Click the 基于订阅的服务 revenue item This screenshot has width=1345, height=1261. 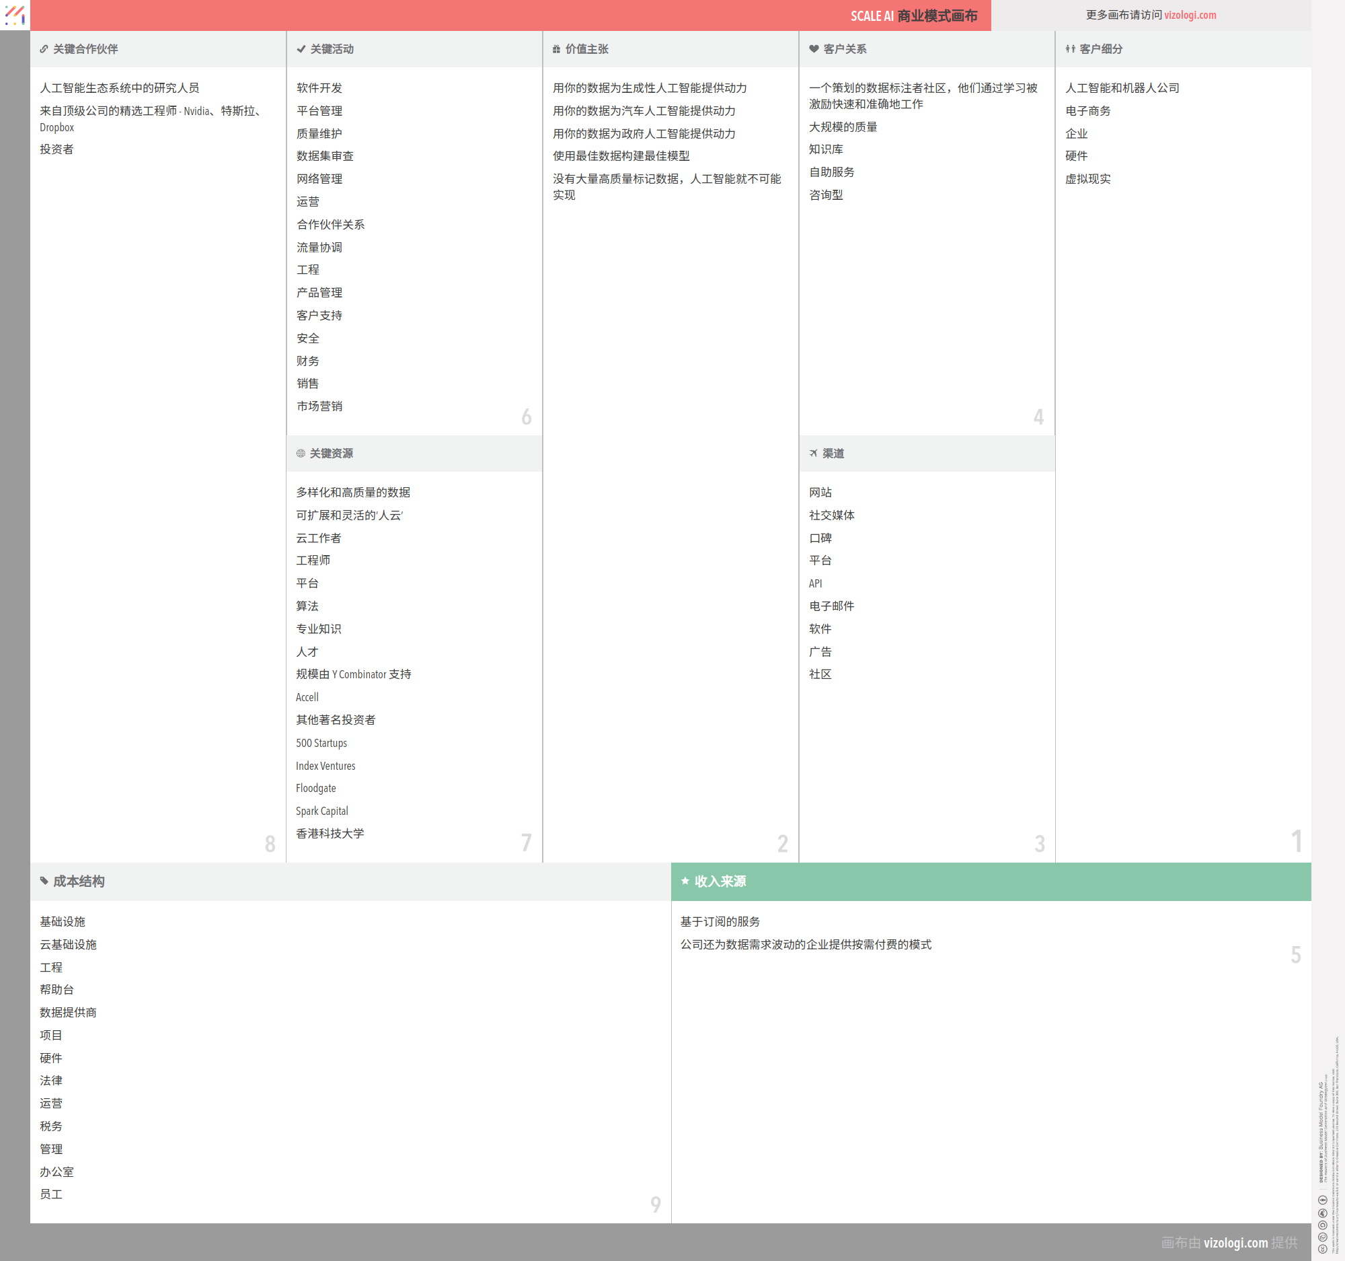[720, 922]
